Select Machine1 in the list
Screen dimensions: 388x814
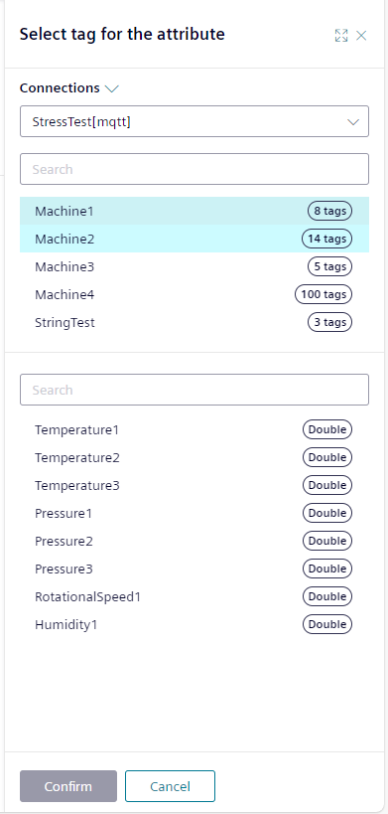click(194, 211)
